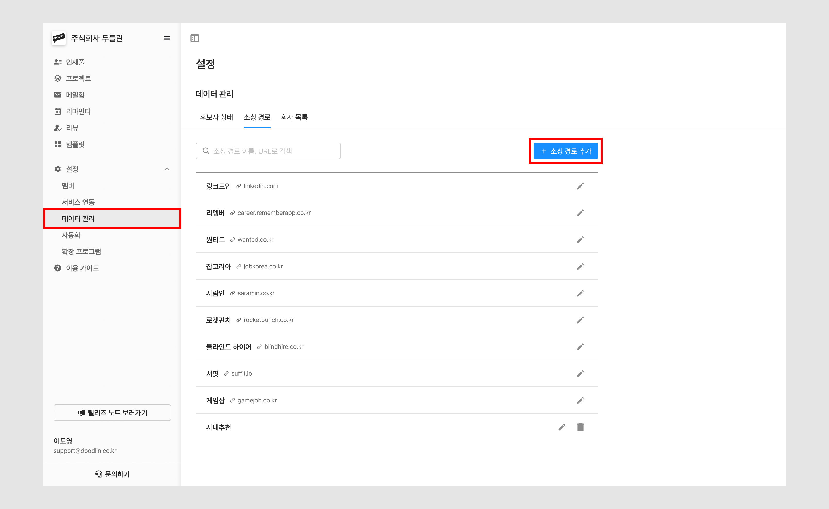829x509 pixels.
Task: Click the 소싱 경로 추가 button
Action: click(566, 151)
